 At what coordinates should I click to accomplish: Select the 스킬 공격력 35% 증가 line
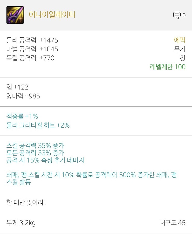click(x=35, y=145)
